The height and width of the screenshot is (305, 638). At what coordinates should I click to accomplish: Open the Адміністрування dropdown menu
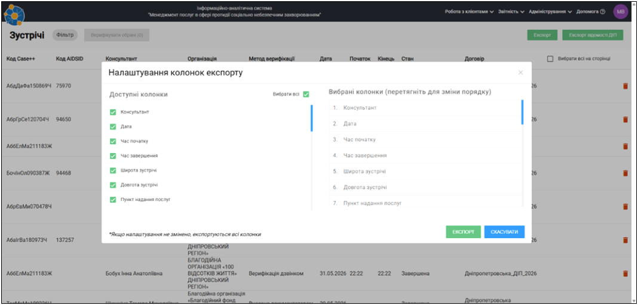point(550,12)
